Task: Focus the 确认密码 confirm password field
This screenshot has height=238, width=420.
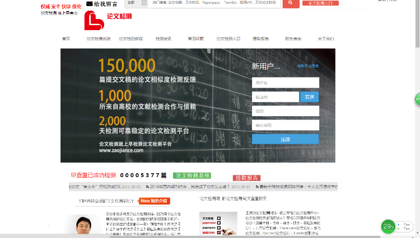Action: click(x=286, y=125)
